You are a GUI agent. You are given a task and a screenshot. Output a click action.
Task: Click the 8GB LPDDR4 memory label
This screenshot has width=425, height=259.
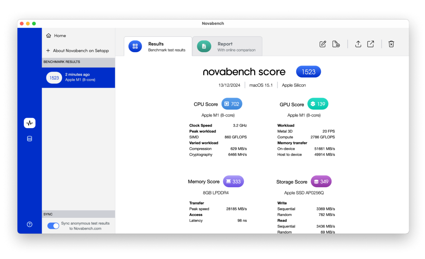coord(216,193)
